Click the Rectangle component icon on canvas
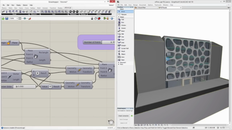 [36, 56]
